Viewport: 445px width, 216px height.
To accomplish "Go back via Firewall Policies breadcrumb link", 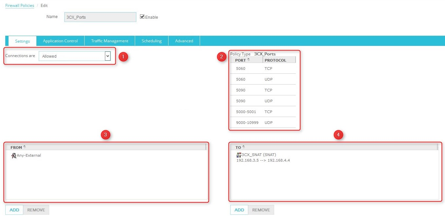I will pyautogui.click(x=20, y=6).
